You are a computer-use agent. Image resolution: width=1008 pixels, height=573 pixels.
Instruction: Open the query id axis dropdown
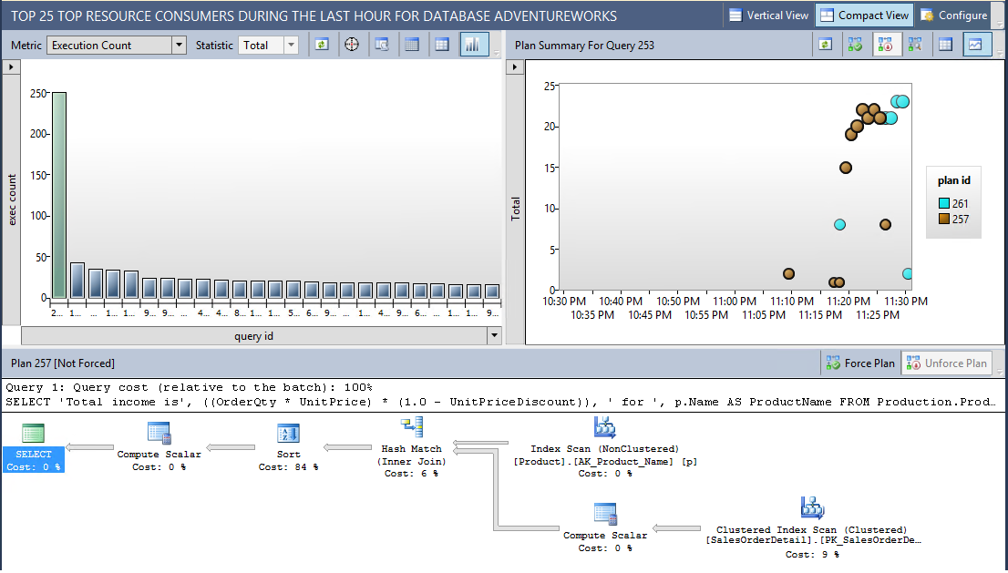pyautogui.click(x=494, y=336)
